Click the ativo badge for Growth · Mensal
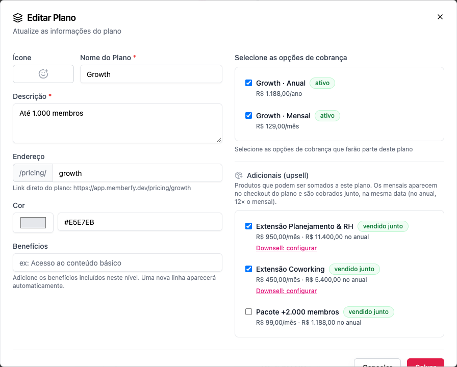The width and height of the screenshot is (457, 367). pos(327,116)
